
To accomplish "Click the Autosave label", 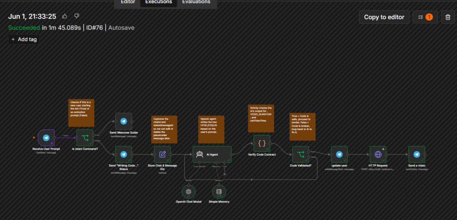I will point(121,27).
